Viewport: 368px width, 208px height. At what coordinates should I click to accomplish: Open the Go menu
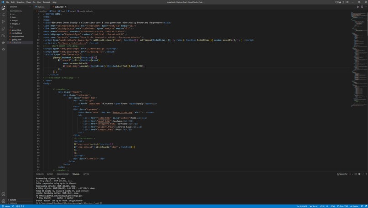pyautogui.click(x=34, y=2)
